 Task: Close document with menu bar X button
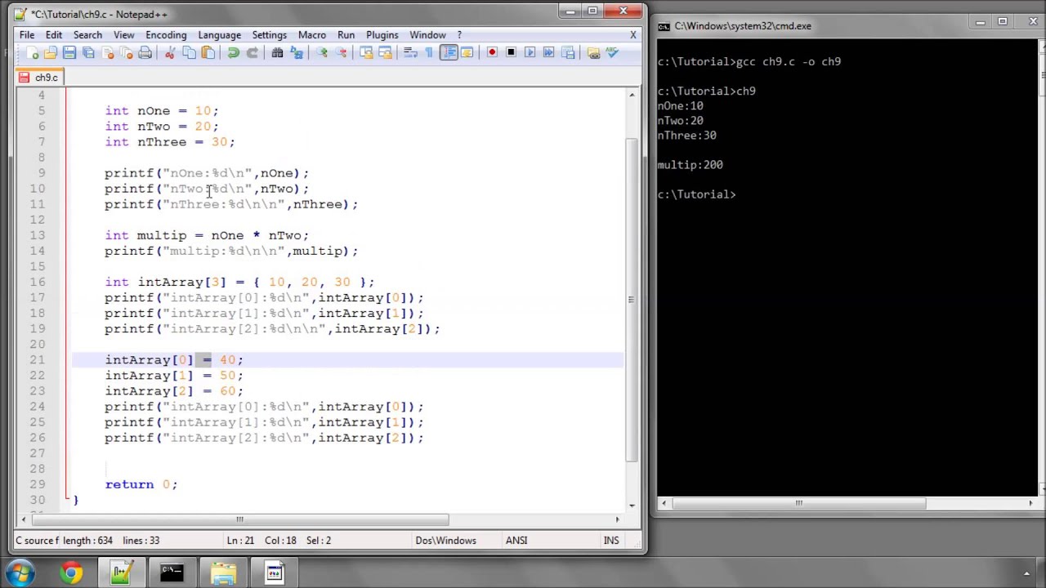[633, 35]
